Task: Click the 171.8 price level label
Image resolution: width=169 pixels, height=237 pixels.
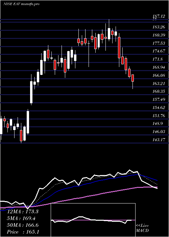Action: 158,59
